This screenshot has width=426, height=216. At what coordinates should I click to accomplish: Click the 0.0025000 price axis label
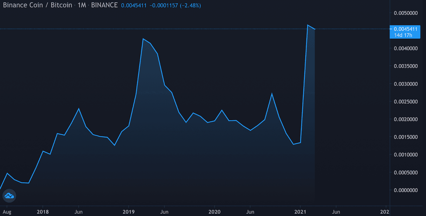tap(405, 101)
